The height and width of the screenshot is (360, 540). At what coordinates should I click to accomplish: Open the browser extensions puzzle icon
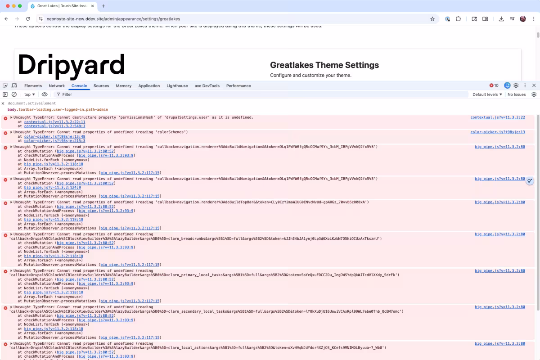coord(459,19)
